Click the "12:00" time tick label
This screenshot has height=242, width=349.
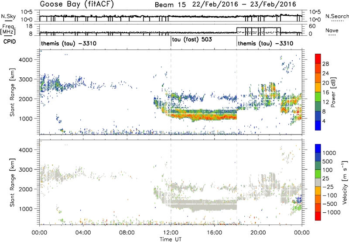[x=171, y=233]
